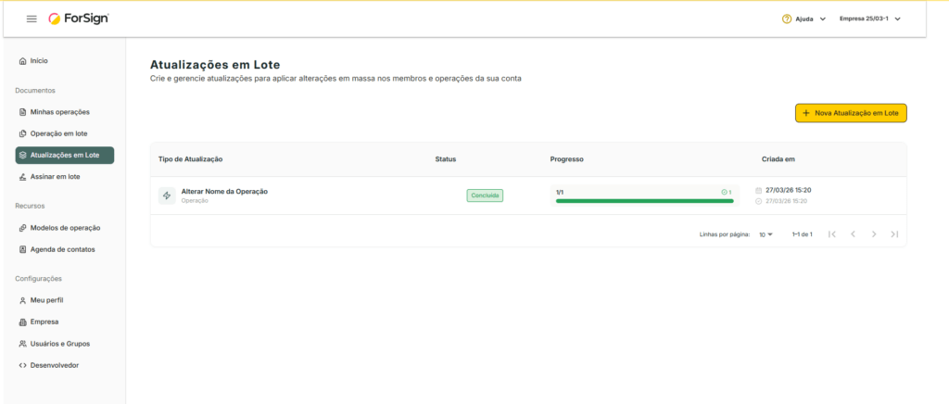The image size is (949, 404).
Task: Open the Empresa 25/03-1 account dropdown
Action: 869,19
